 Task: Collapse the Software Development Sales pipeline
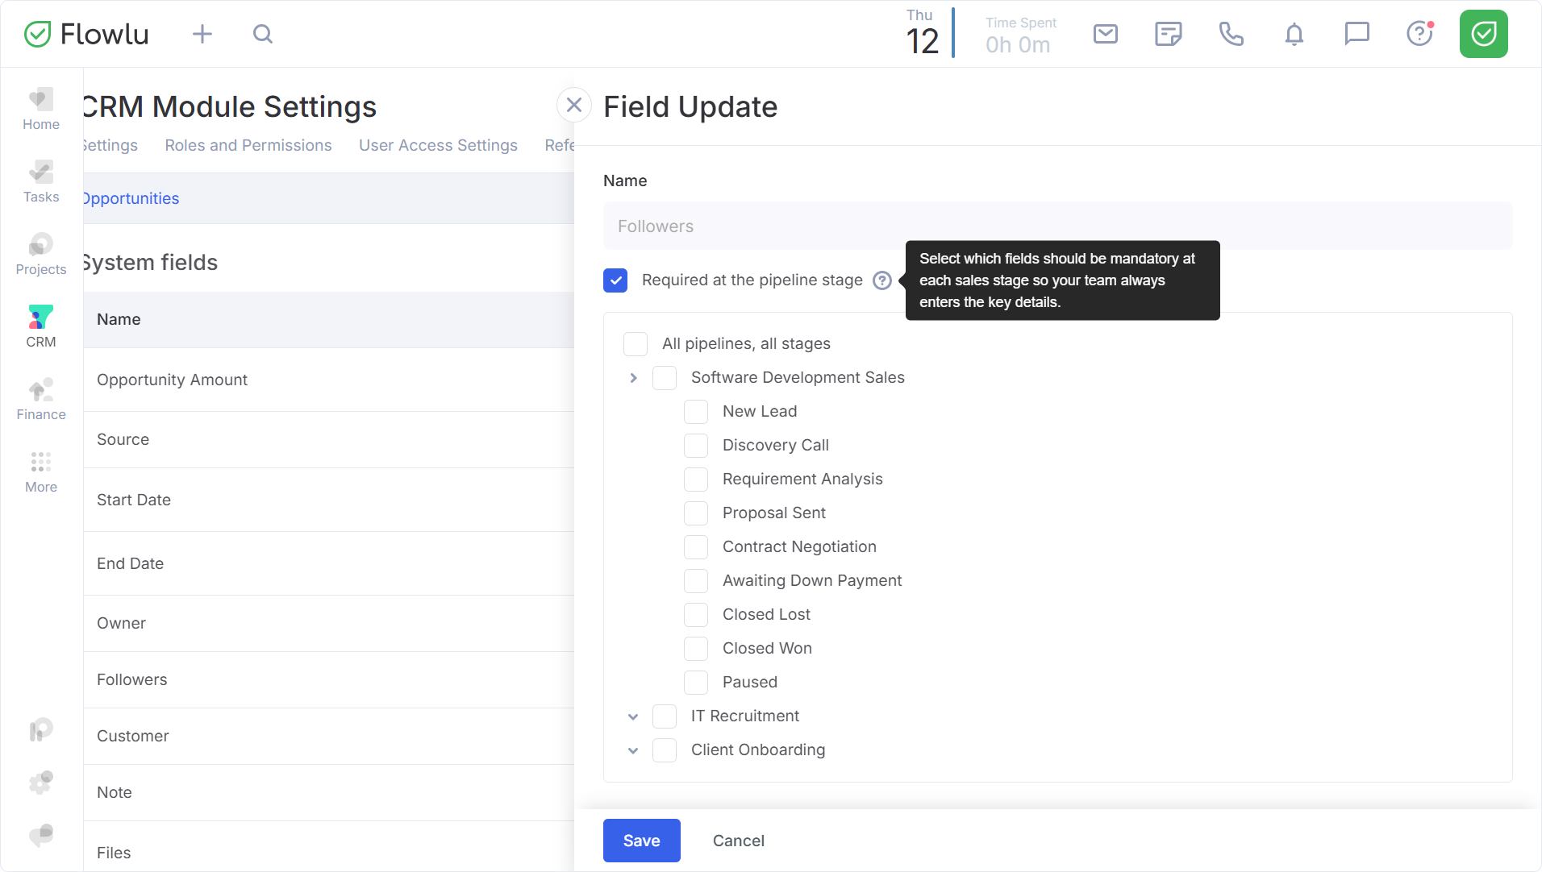[x=633, y=378]
